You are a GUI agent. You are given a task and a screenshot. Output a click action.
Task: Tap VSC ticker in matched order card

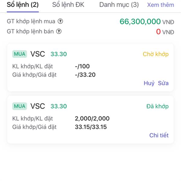[x=38, y=106]
